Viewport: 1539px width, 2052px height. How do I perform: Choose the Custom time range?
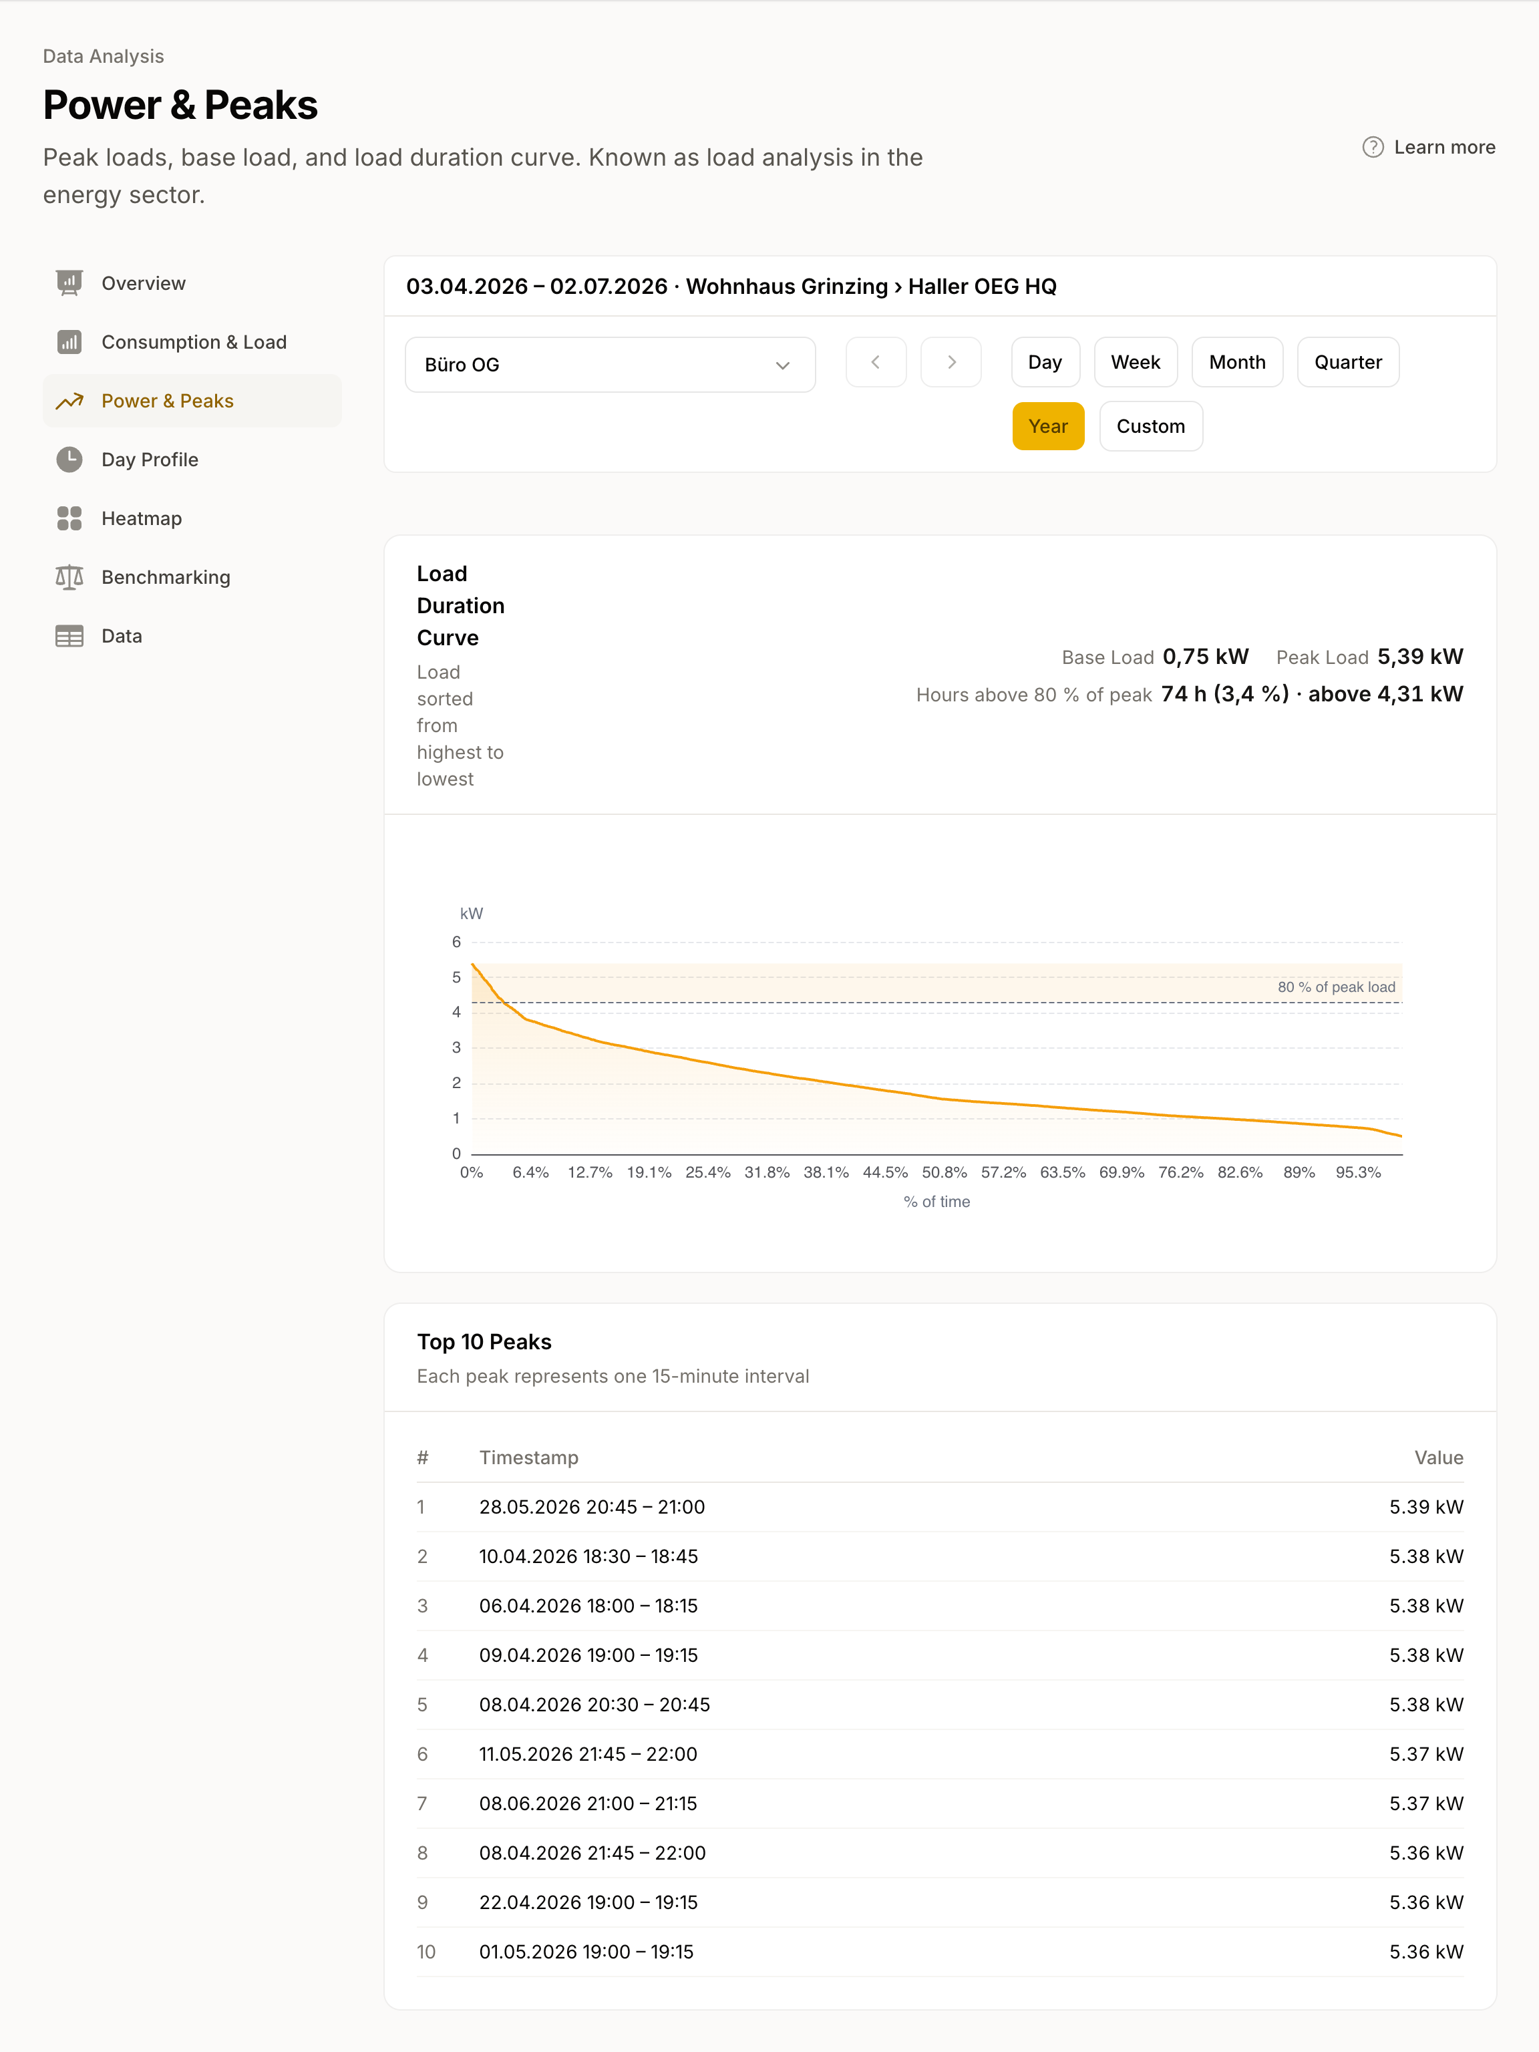[1150, 425]
